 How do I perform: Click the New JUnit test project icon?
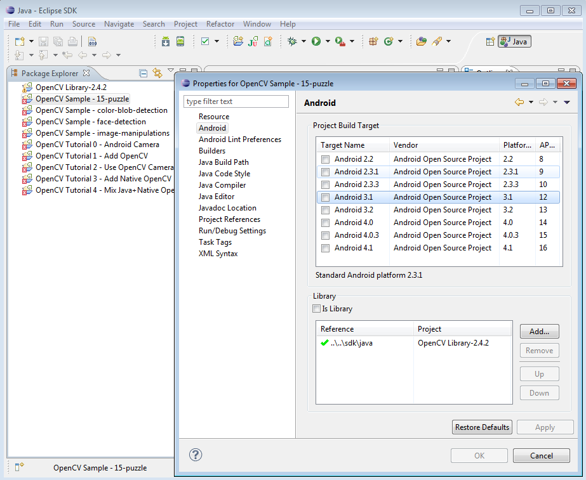click(x=253, y=41)
